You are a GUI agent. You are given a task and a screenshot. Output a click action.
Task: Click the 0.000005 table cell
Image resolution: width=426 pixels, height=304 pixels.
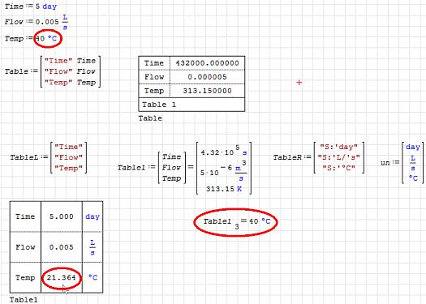pyautogui.click(x=207, y=77)
